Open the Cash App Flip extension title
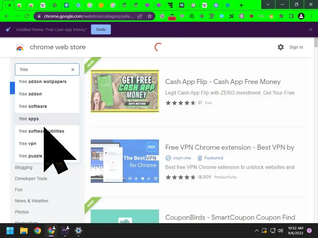 coord(223,82)
